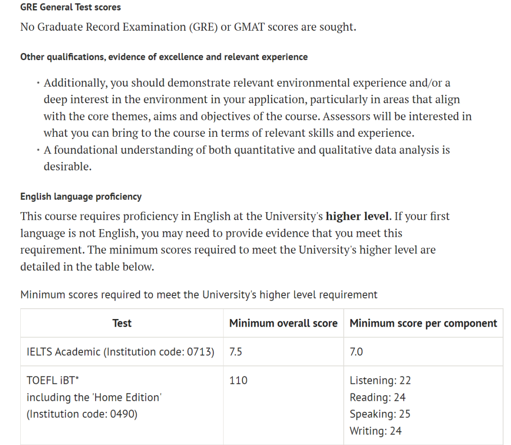Click the 'Speaking: 25' component score

tap(380, 414)
